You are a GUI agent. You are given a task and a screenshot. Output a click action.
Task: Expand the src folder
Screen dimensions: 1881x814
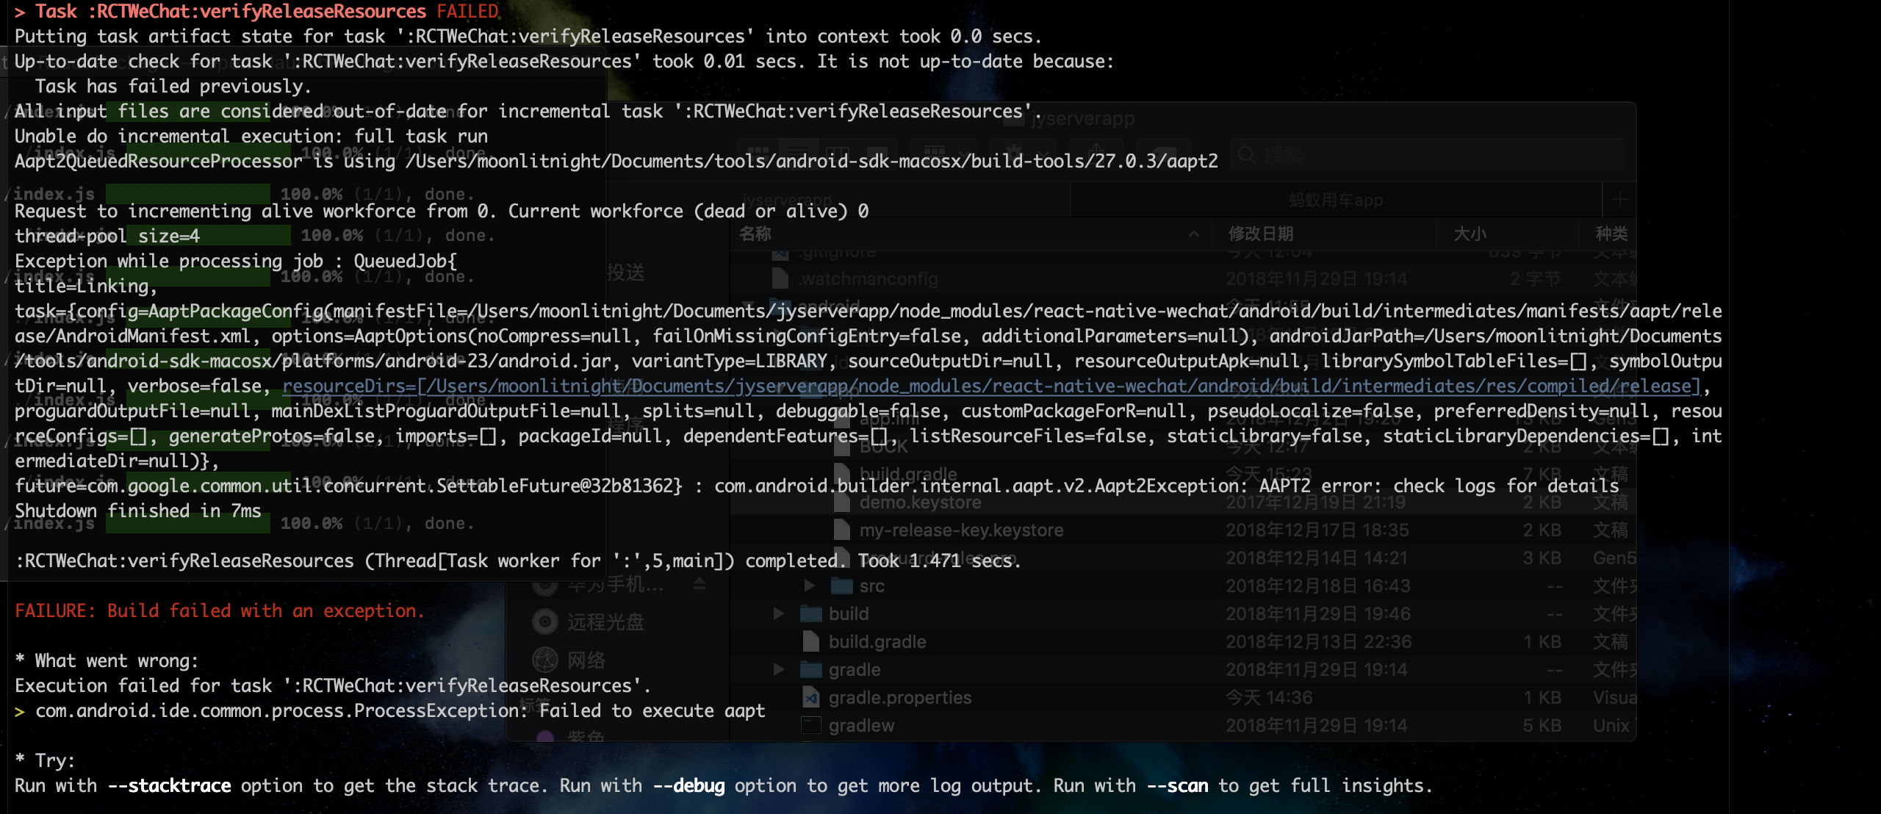pos(808,586)
